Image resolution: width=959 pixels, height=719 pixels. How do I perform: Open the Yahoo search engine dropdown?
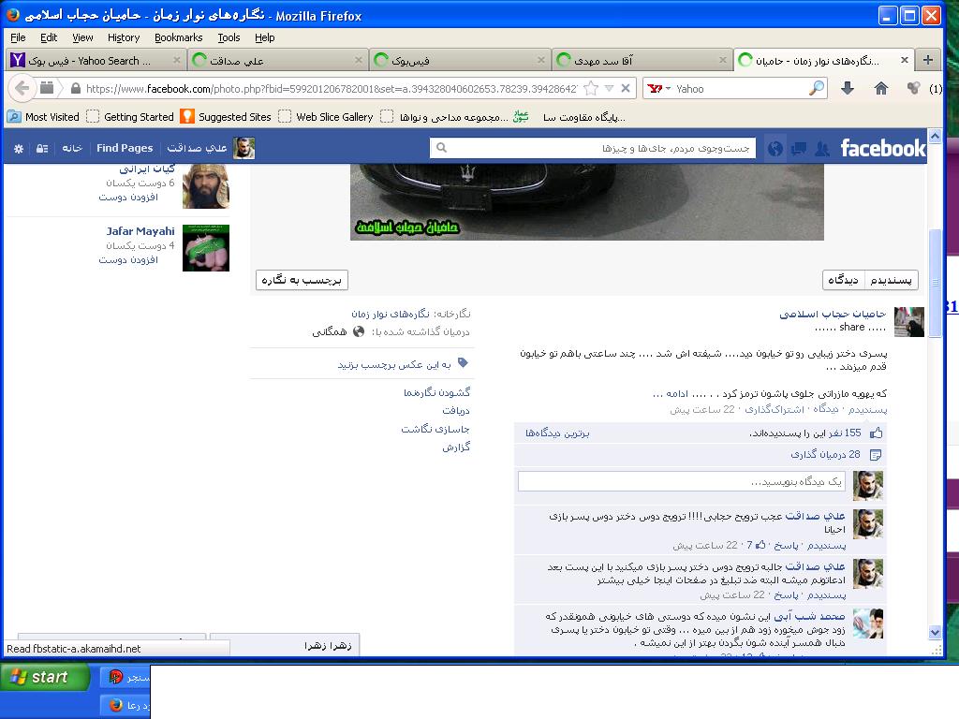659,88
